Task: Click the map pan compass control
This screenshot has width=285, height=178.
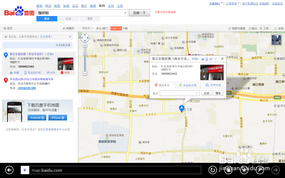Action: [85, 38]
